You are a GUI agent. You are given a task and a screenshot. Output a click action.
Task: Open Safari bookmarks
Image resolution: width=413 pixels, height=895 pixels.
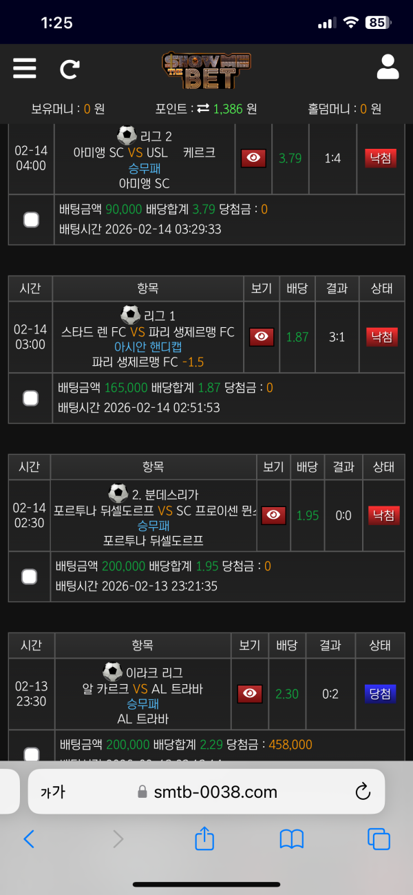[x=292, y=839]
